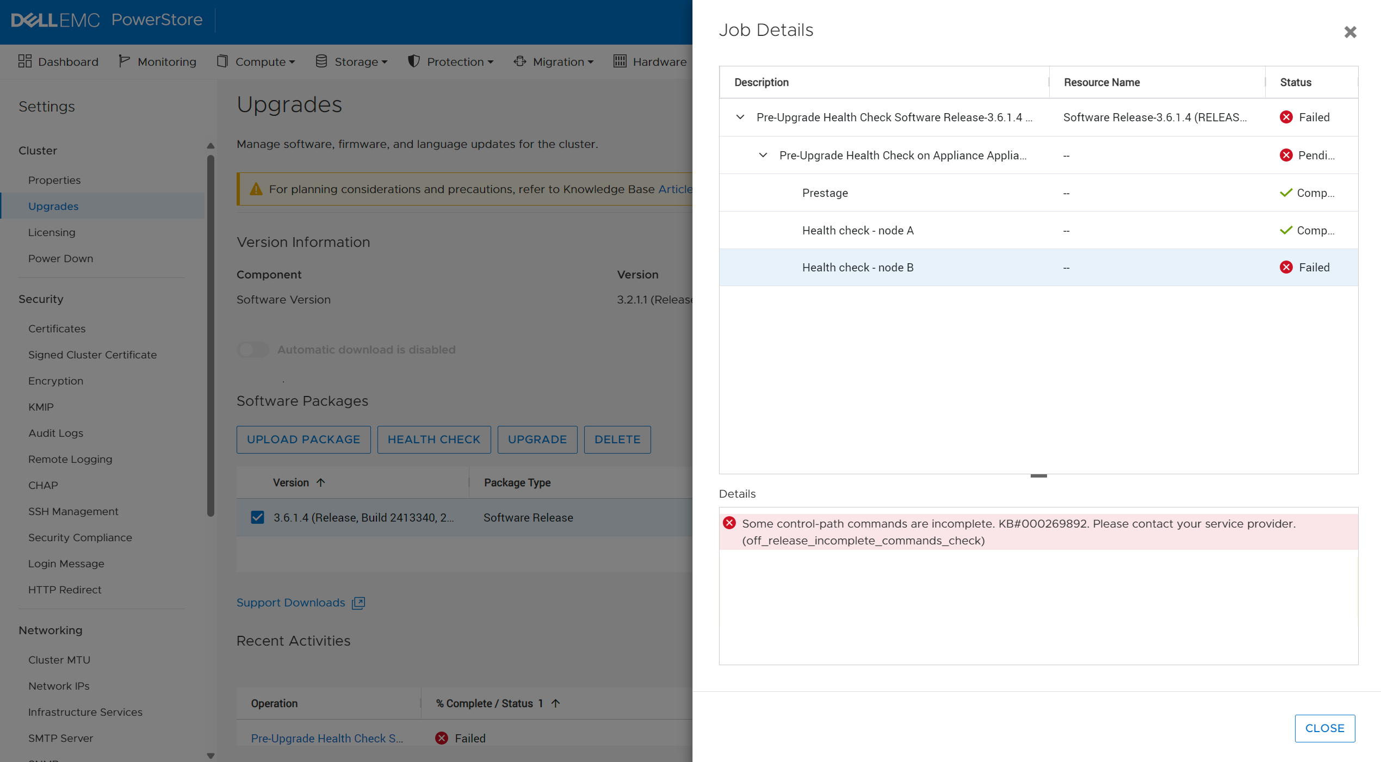This screenshot has height=762, width=1381.
Task: Collapse the Pre-Upgrade Health Check Software Release row
Action: (x=740, y=117)
